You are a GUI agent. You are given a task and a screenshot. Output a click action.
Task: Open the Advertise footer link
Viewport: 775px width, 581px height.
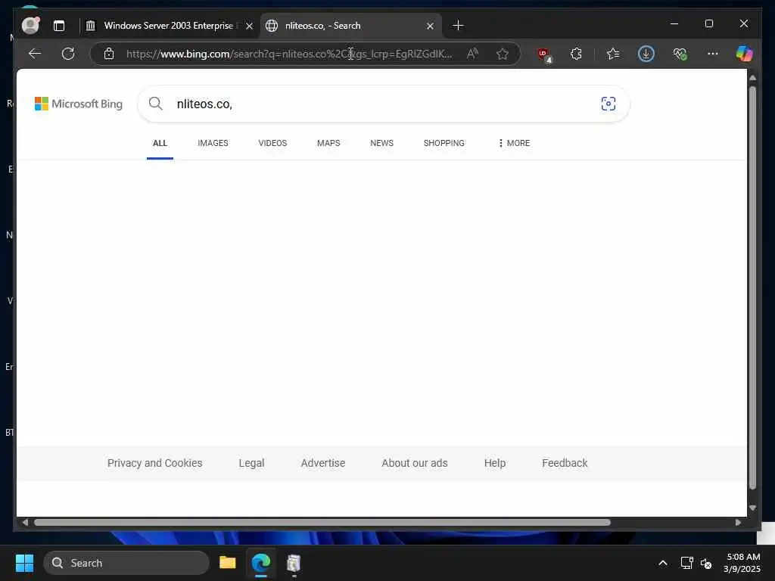click(x=322, y=463)
